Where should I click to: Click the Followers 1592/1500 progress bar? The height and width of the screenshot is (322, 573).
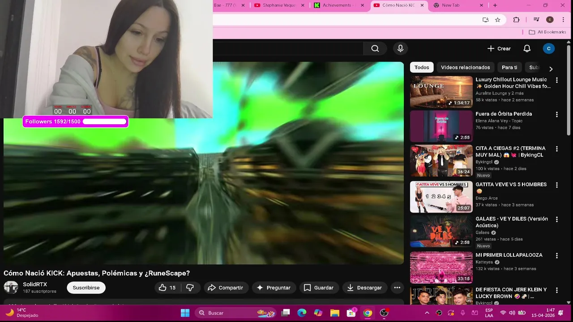coord(76,122)
